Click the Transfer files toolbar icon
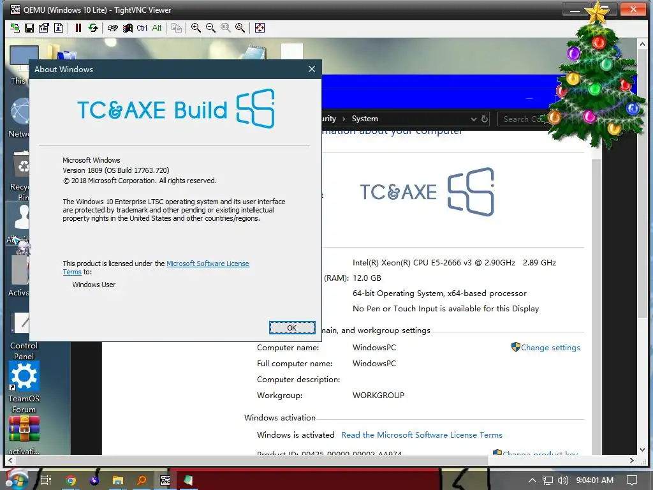The height and width of the screenshot is (490, 653). pos(177,28)
